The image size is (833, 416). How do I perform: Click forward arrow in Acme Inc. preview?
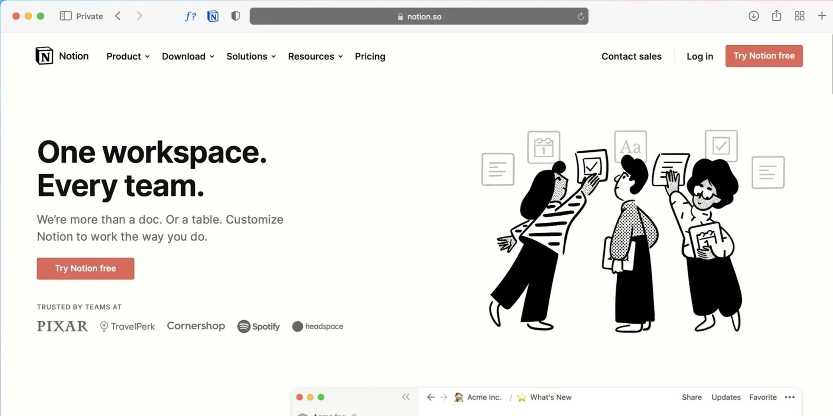pos(444,397)
